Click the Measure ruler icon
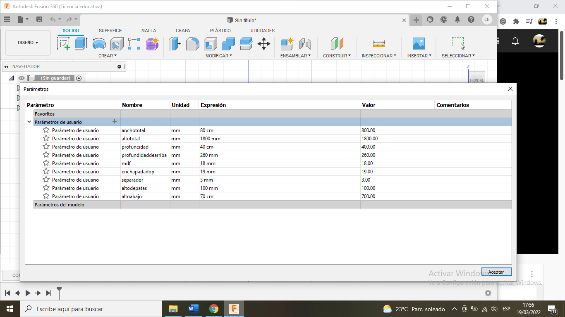The height and width of the screenshot is (317, 565). click(378, 43)
